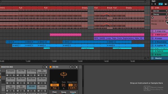Jump to next locator arrow
Screen dimensions: 168x94
pos(155,4)
